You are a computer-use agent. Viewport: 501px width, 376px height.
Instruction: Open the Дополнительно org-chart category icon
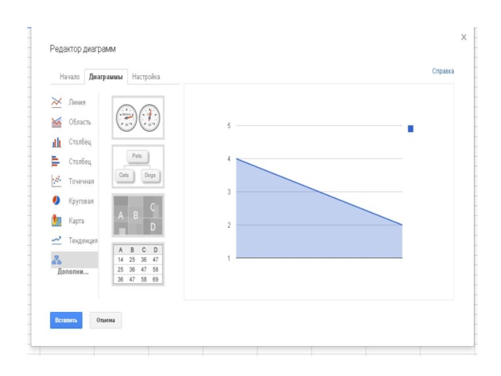tap(56, 260)
